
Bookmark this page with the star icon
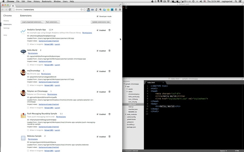84,10
